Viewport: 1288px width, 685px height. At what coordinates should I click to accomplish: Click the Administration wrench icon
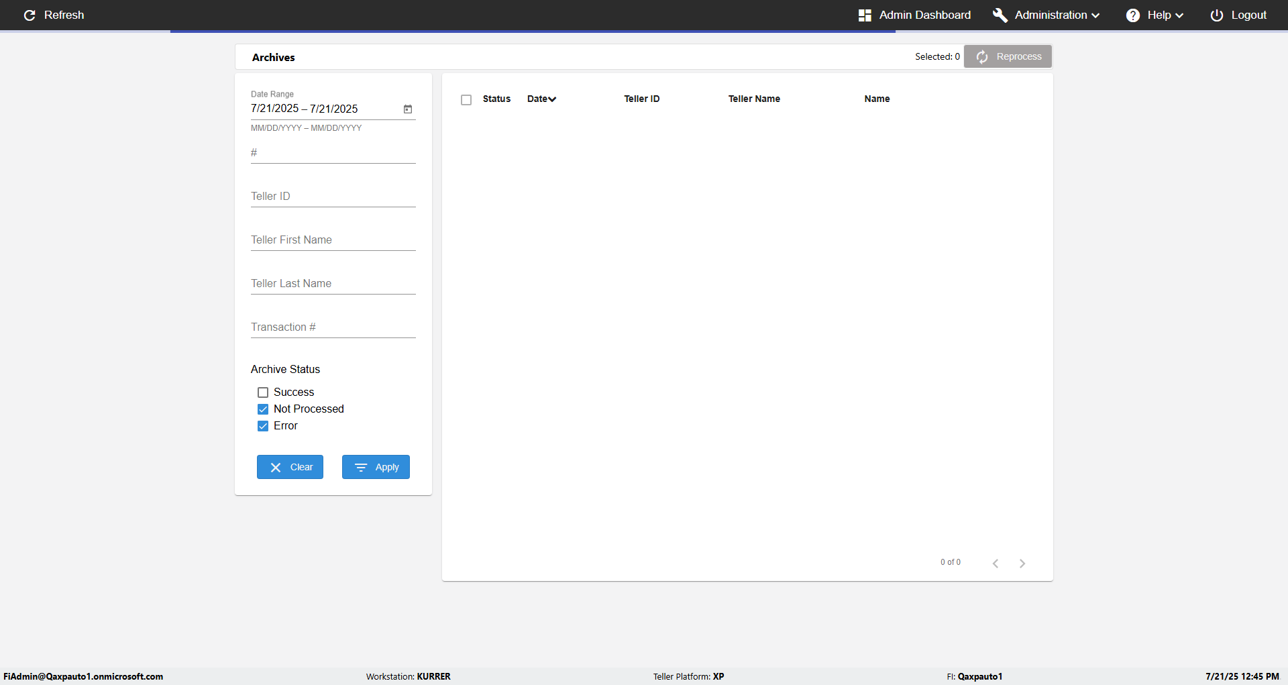click(x=1000, y=15)
